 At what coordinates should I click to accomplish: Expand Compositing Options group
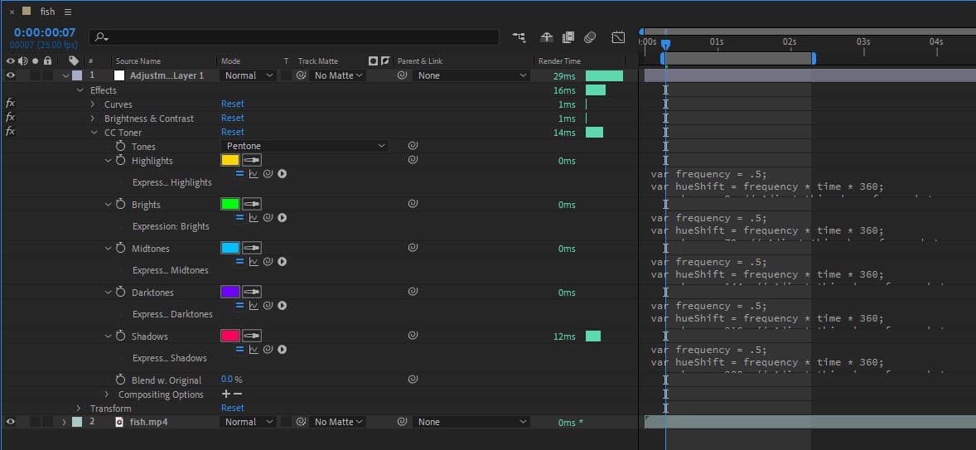tap(107, 394)
